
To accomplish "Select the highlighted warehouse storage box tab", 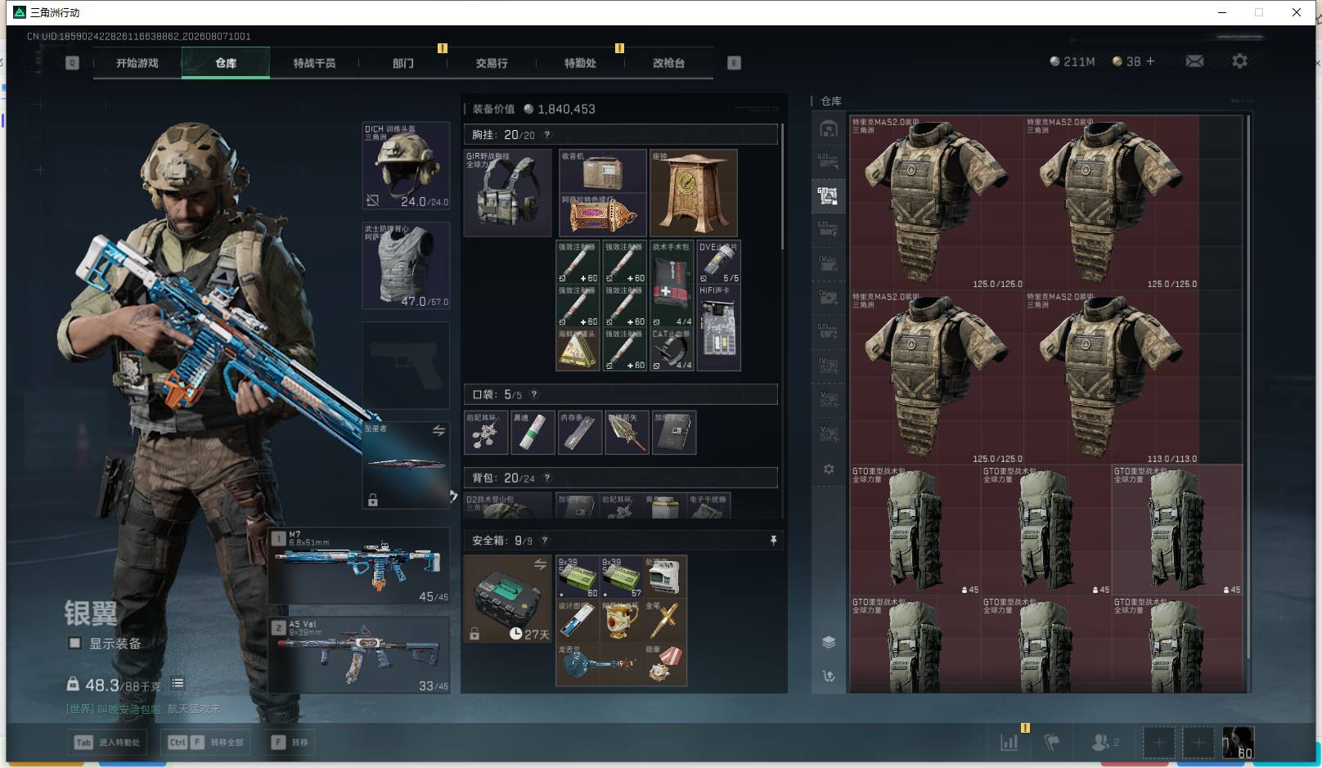I will (829, 195).
